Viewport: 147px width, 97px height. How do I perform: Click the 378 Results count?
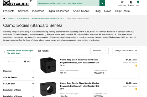point(43,51)
